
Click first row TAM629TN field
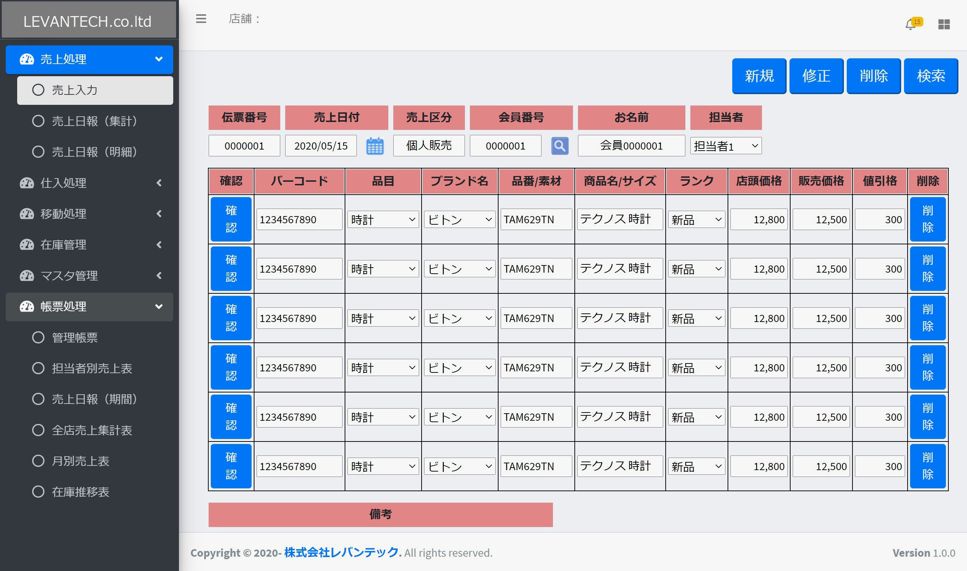(536, 219)
